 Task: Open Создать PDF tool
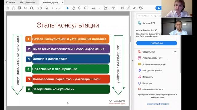(149, 52)
